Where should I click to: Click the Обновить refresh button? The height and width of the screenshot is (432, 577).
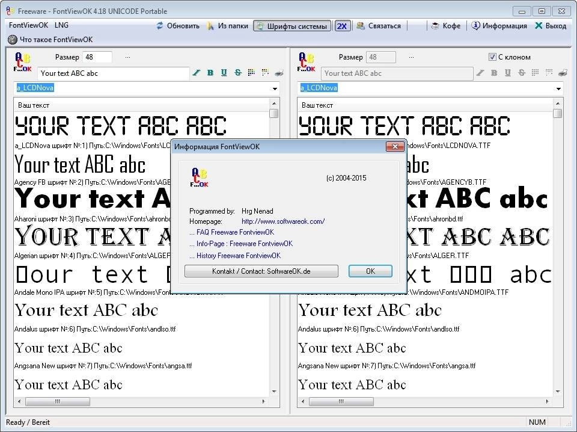point(178,26)
